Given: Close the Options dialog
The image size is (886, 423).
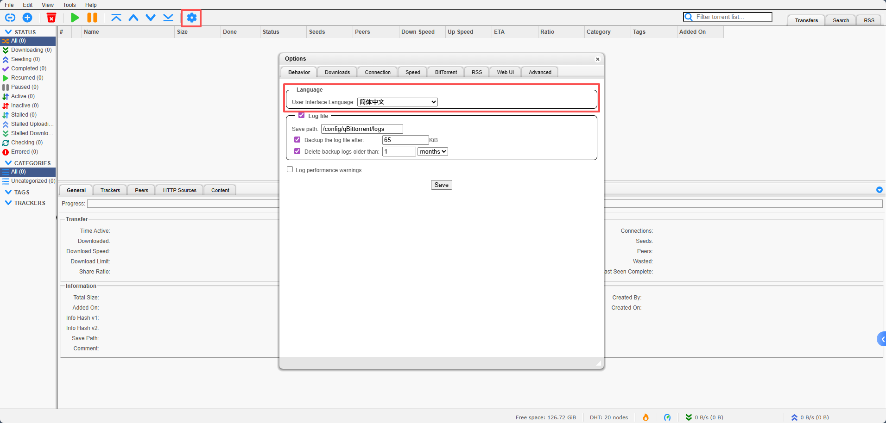Looking at the screenshot, I should [597, 59].
